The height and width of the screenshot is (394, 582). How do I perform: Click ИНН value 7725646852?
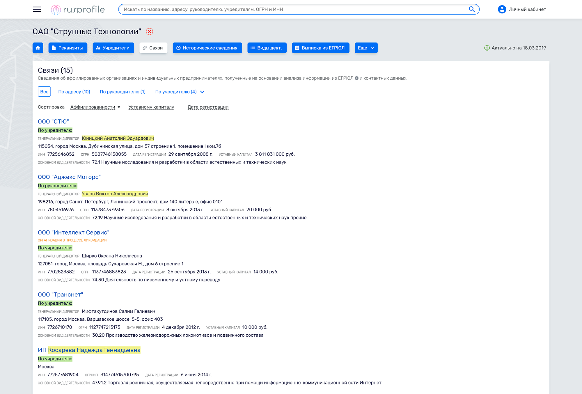61,154
